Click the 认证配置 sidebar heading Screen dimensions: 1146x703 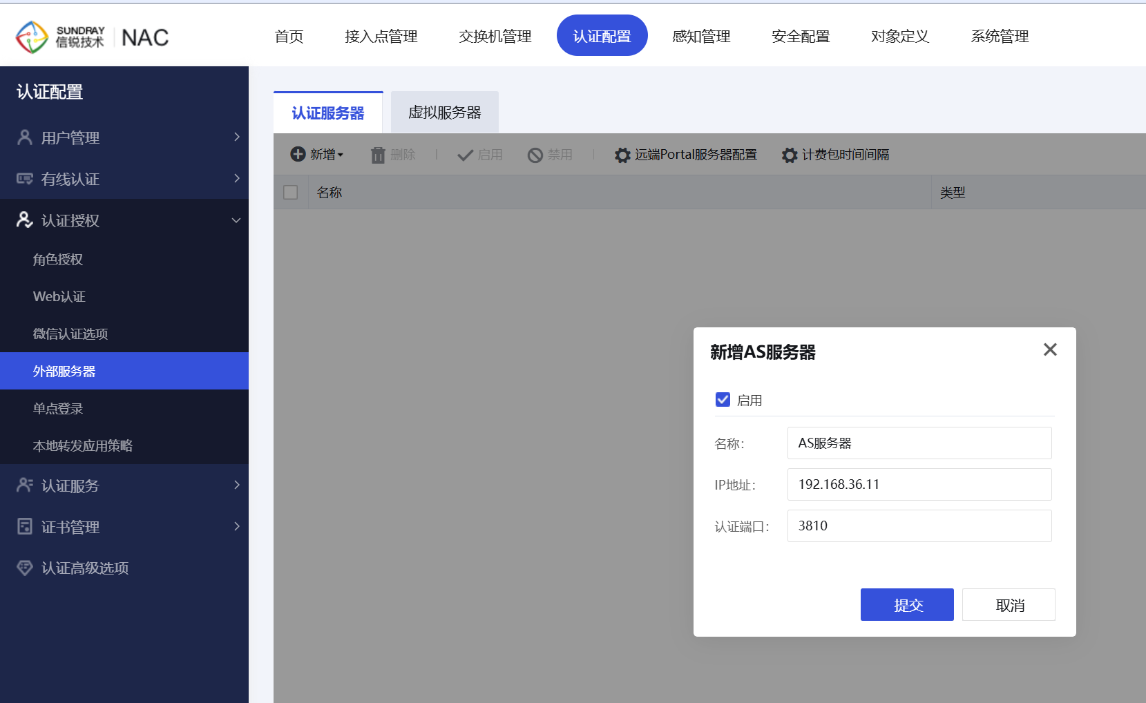pos(50,92)
